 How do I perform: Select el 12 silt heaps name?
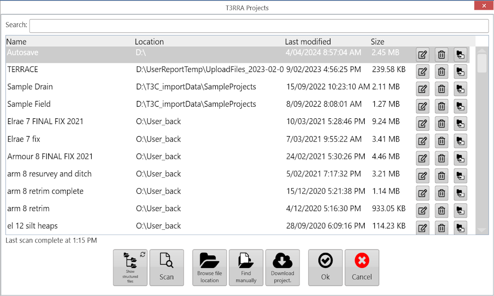click(32, 226)
